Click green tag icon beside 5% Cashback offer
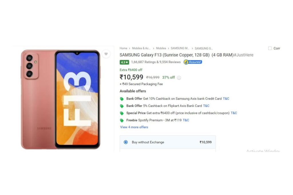The image size is (293, 195). click(x=122, y=106)
